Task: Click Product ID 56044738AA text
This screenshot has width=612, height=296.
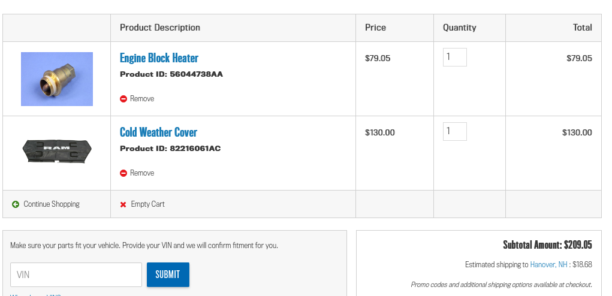Action: coord(171,74)
